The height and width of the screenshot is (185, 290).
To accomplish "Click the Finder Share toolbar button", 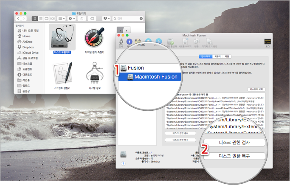I will point(82,19).
